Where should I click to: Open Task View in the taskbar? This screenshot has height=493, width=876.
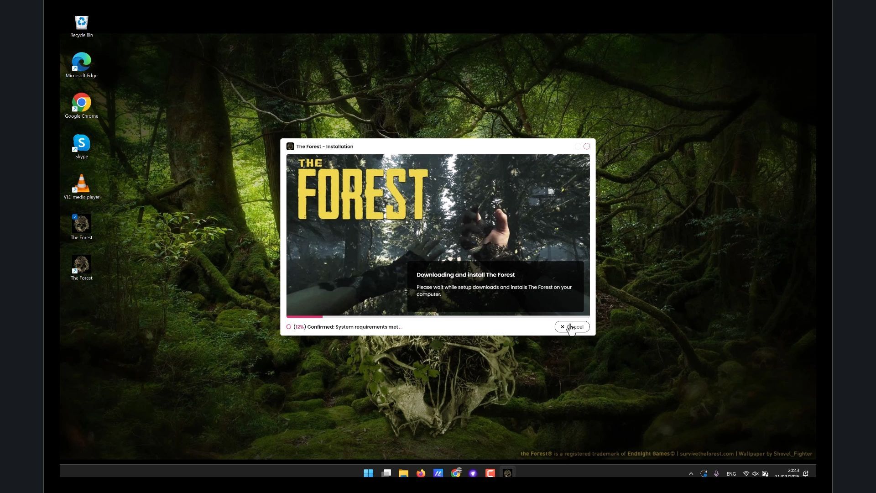[386, 473]
